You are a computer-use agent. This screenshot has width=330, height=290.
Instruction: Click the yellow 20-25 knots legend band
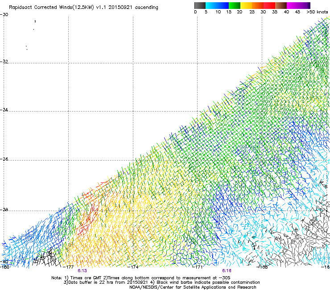246,5
